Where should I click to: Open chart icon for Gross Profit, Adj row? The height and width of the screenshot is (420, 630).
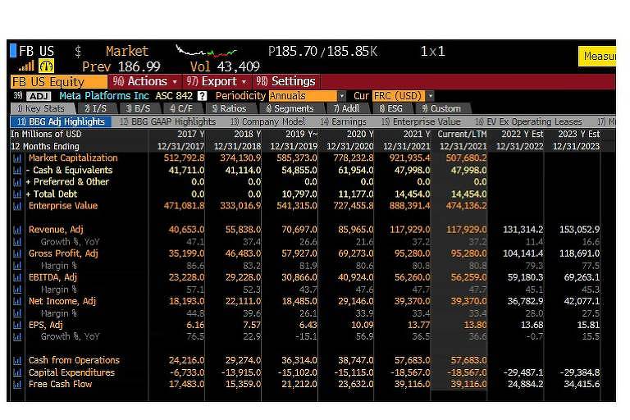17,253
